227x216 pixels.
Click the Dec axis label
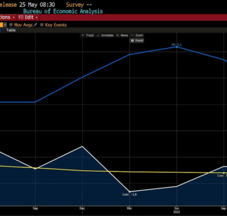coord(82,208)
